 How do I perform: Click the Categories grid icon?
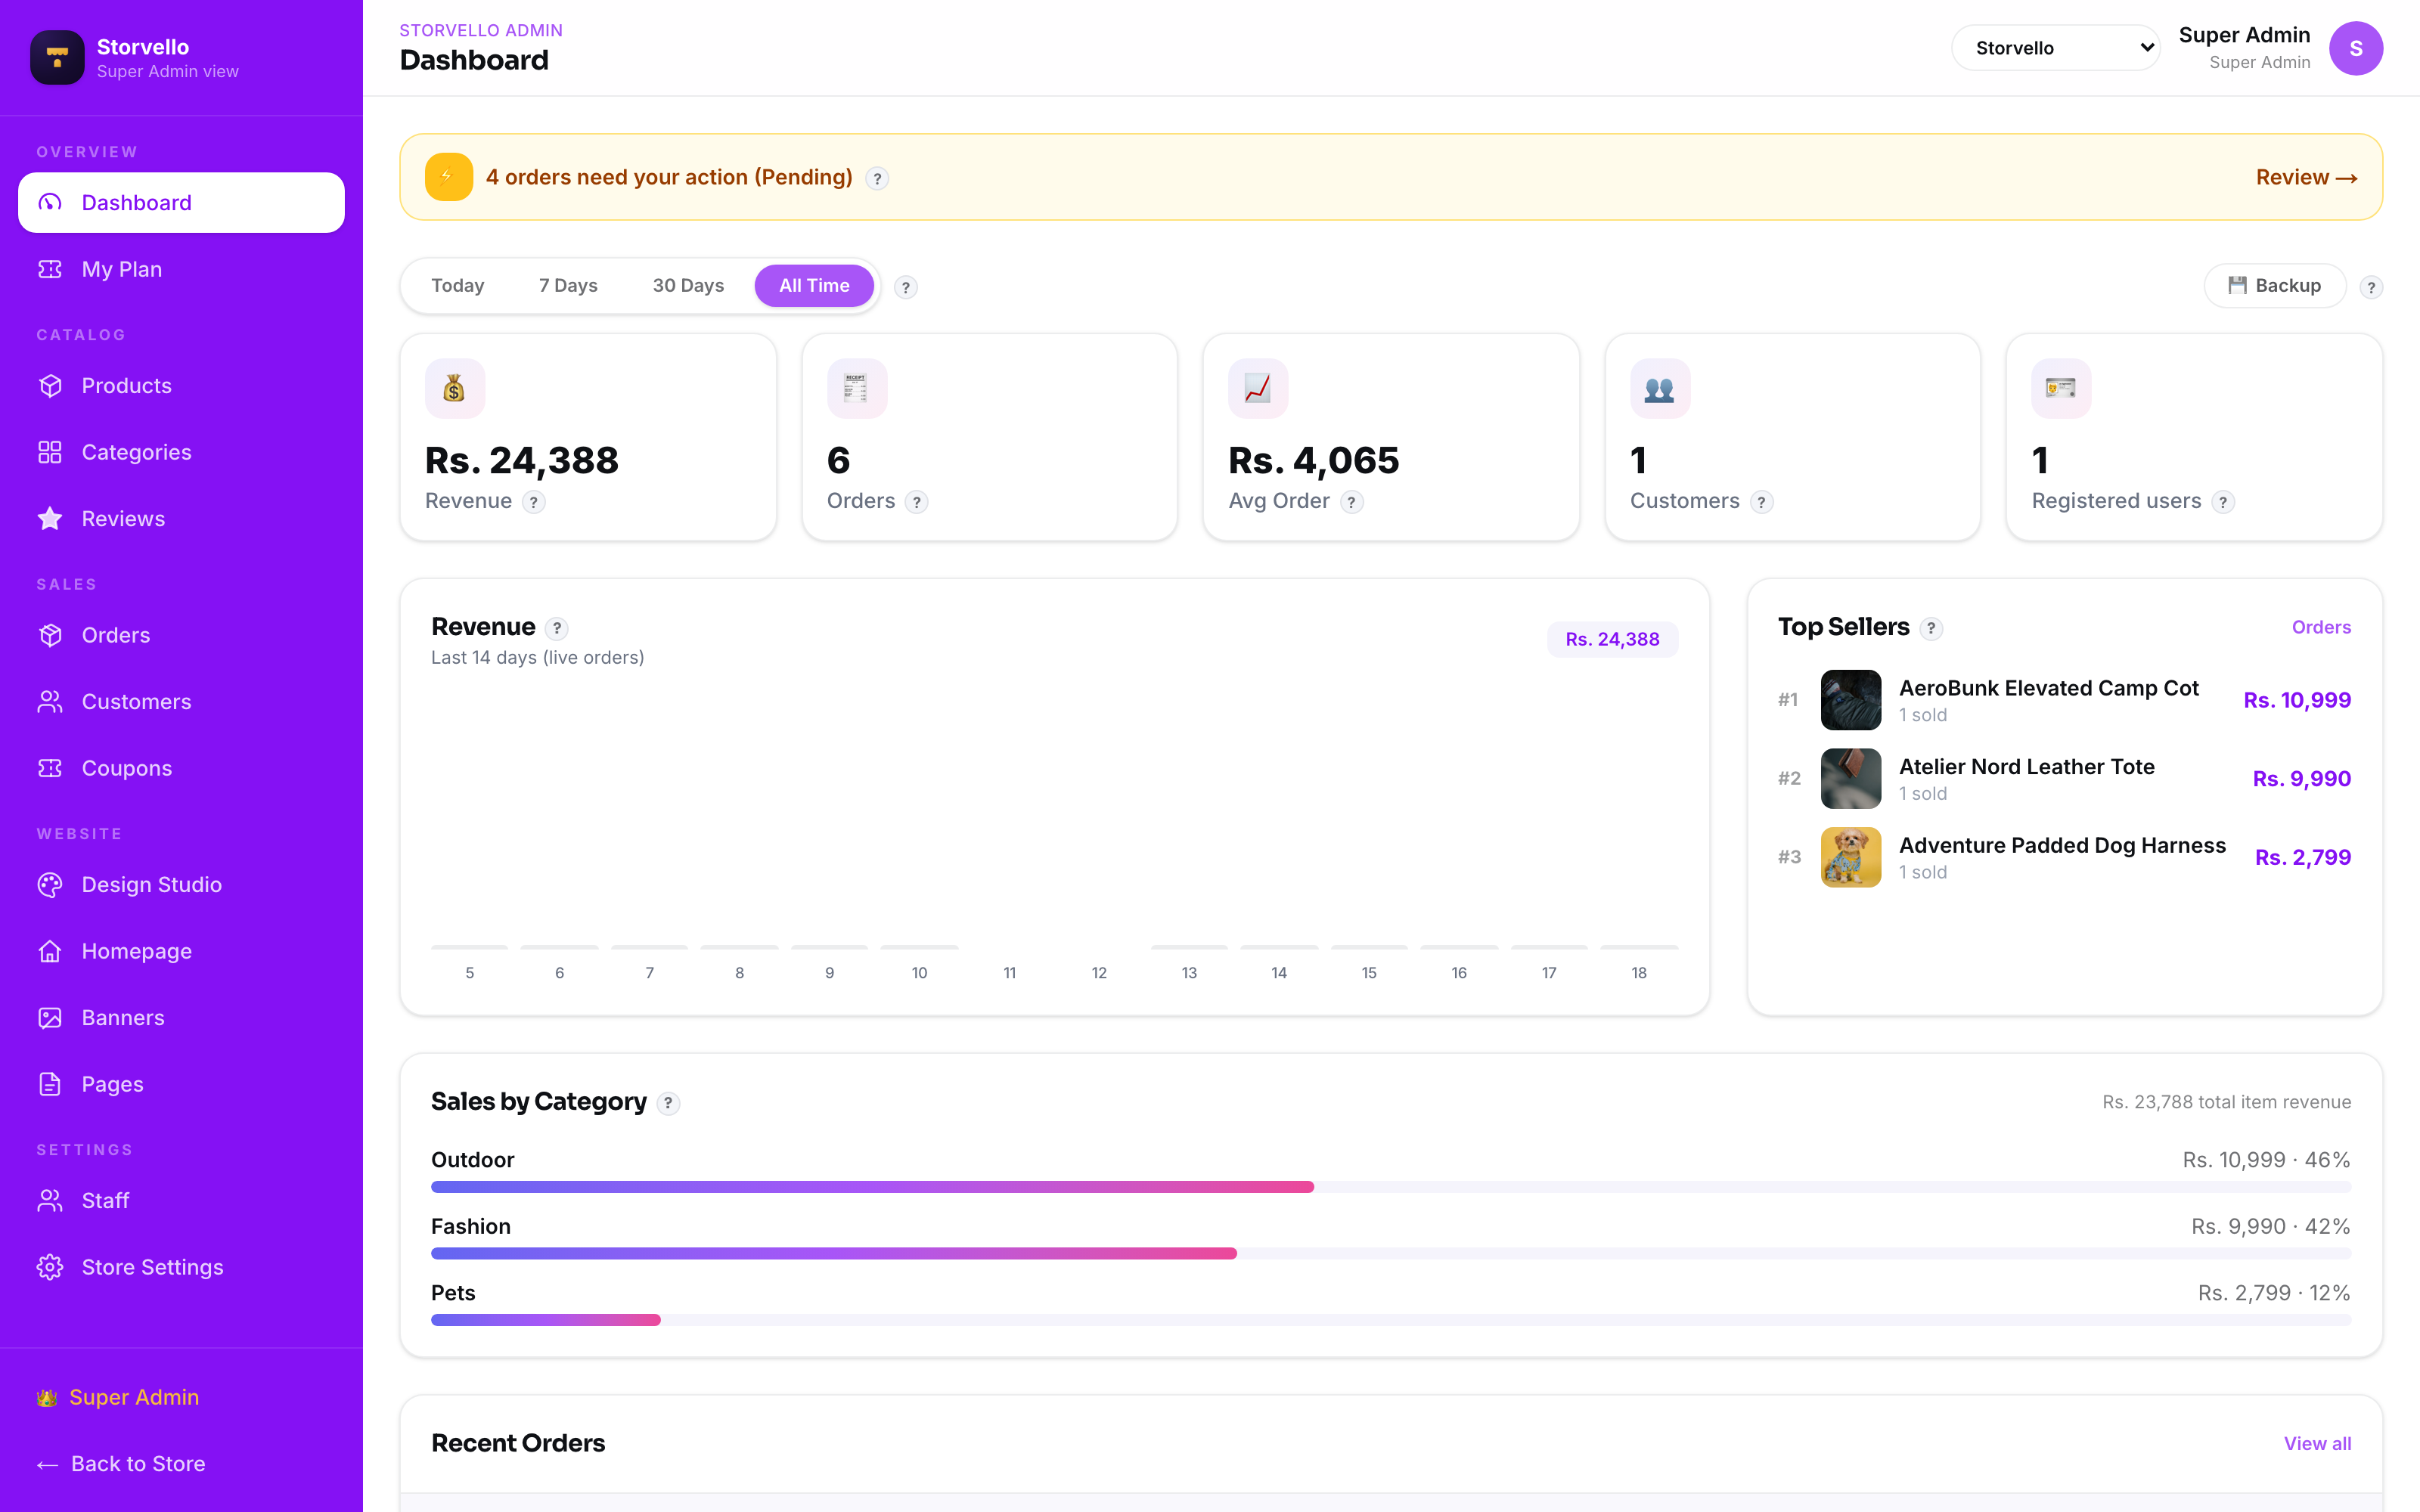coord(50,452)
